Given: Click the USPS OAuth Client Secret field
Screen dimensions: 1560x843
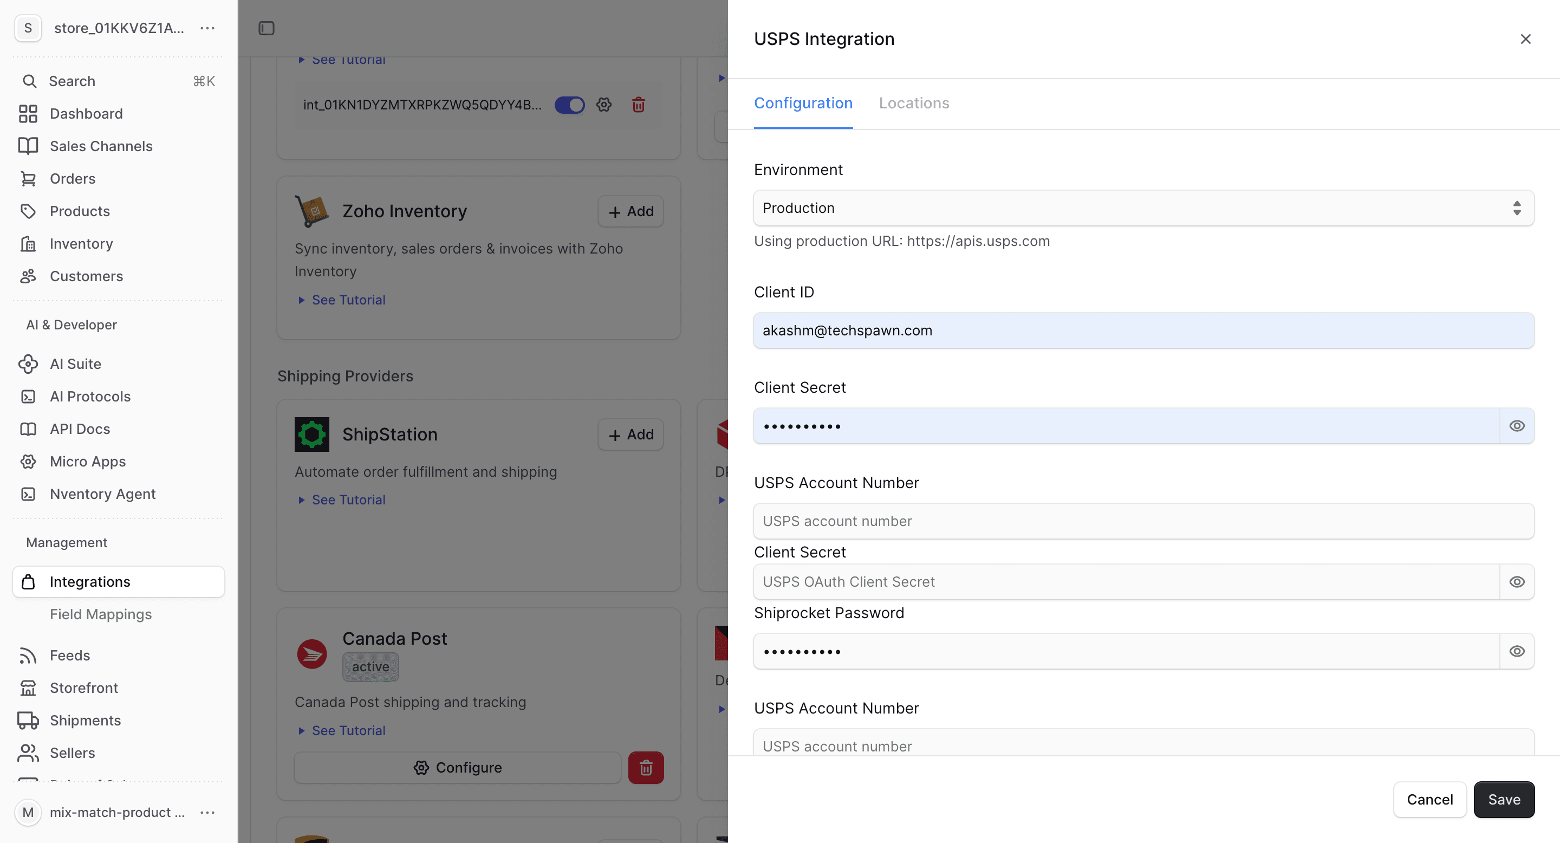Looking at the screenshot, I should pyautogui.click(x=1127, y=582).
